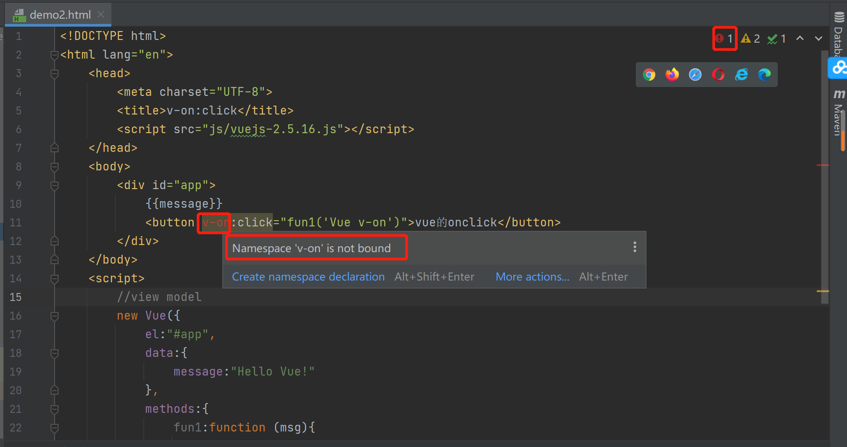Open the Maven tool window

click(x=839, y=113)
